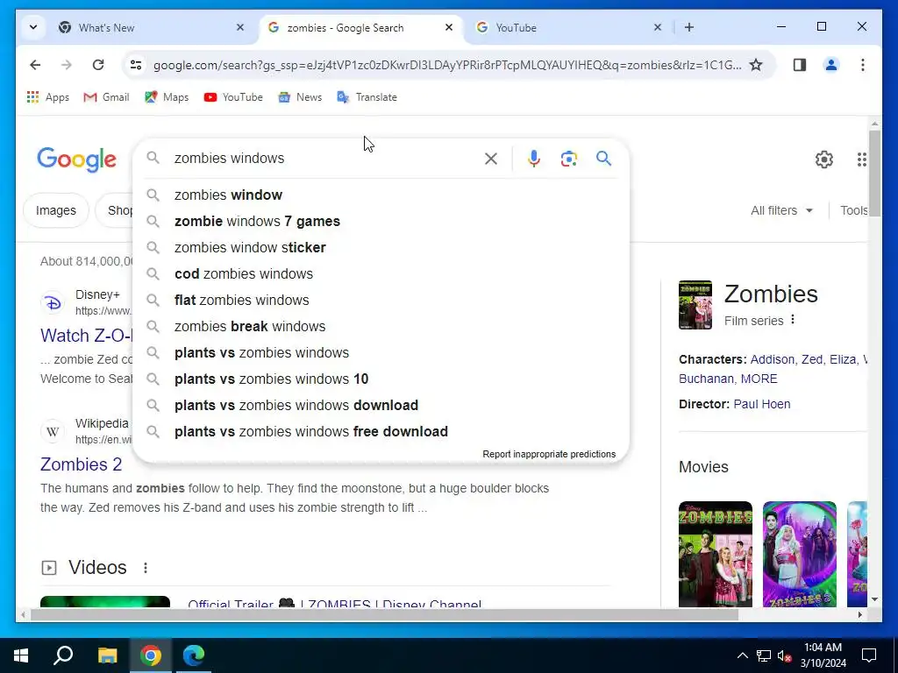Click MORE under Characters
This screenshot has width=898, height=673.
[759, 379]
